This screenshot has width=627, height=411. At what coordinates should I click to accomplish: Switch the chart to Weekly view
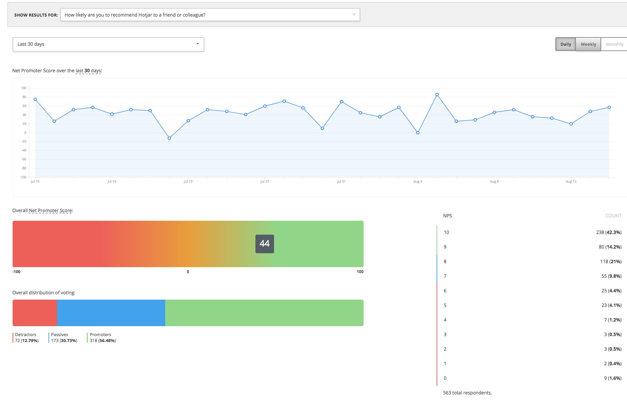[x=588, y=44]
